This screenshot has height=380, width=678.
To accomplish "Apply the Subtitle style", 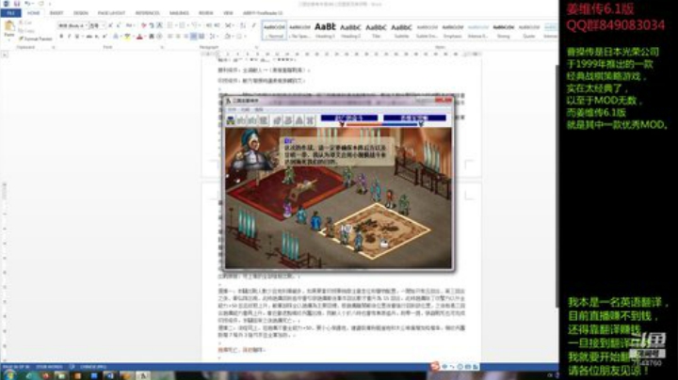I will click(402, 30).
